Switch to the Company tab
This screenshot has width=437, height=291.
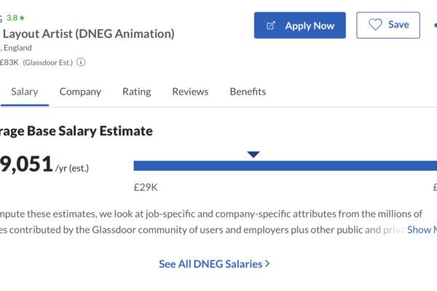coord(80,92)
